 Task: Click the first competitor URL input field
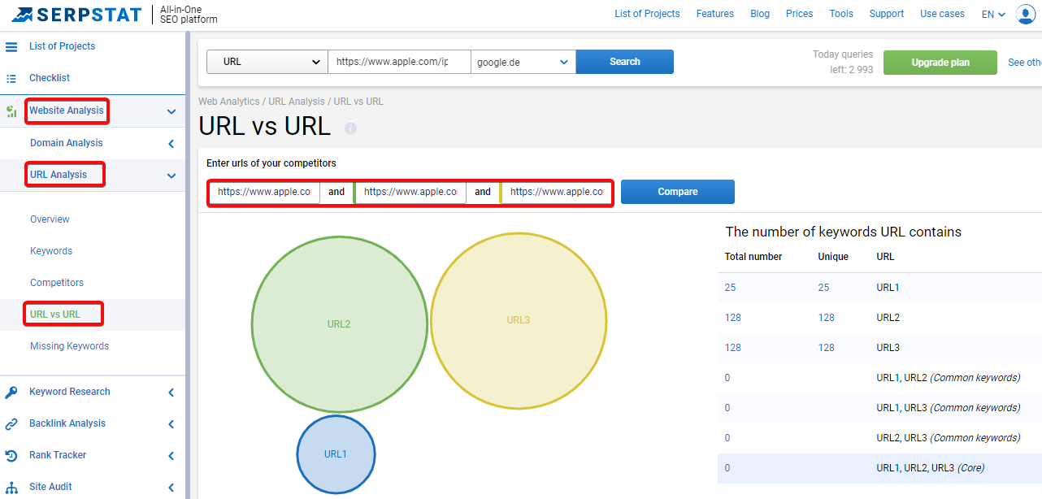264,192
